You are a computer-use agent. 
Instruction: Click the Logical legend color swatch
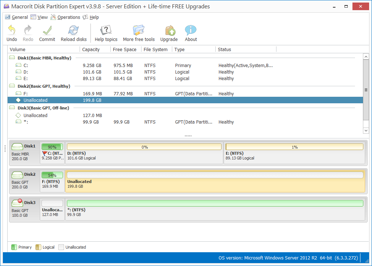pos(38,247)
